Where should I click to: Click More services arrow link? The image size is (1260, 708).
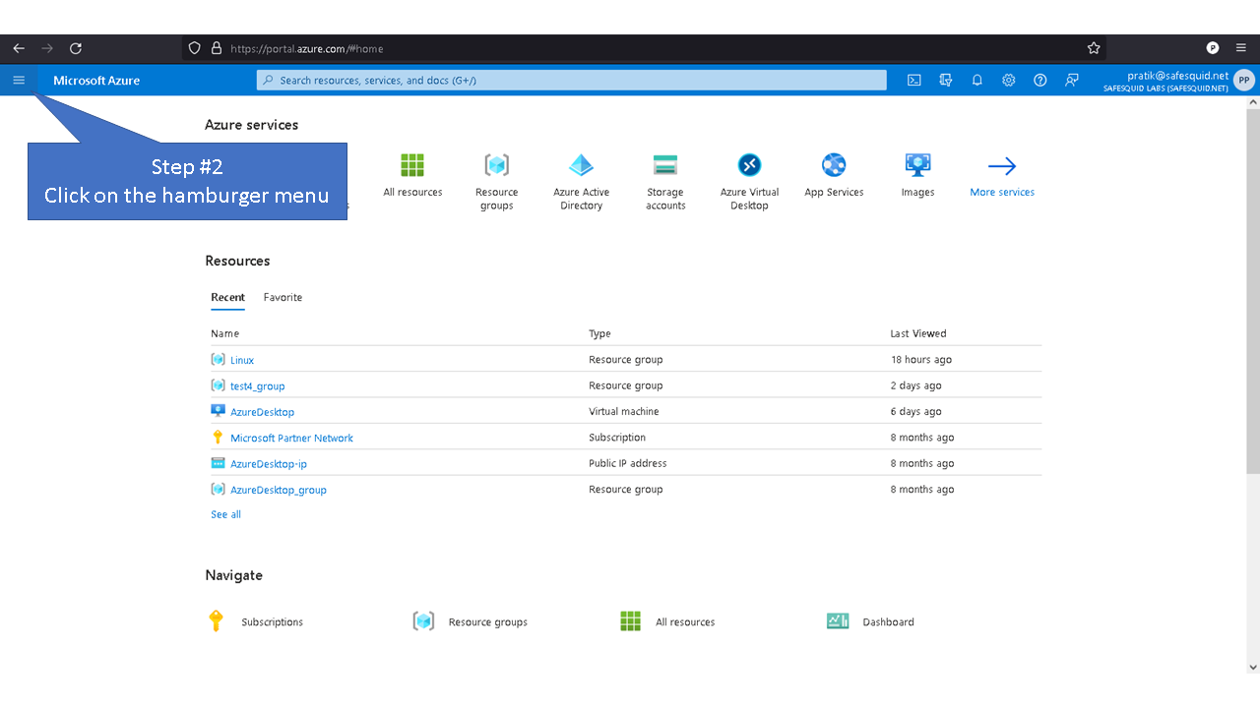(x=1001, y=175)
